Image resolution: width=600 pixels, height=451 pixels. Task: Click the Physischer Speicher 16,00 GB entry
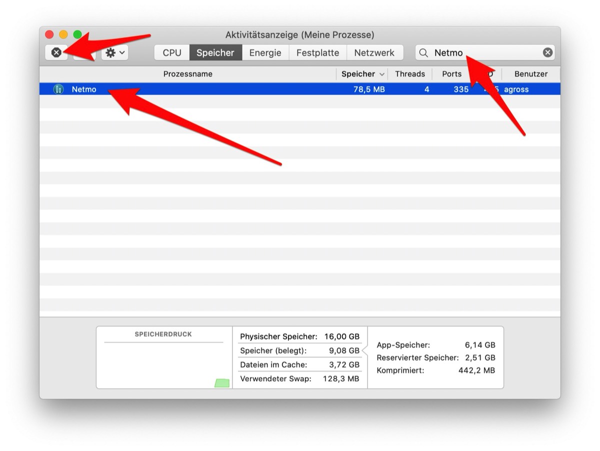coord(299,336)
